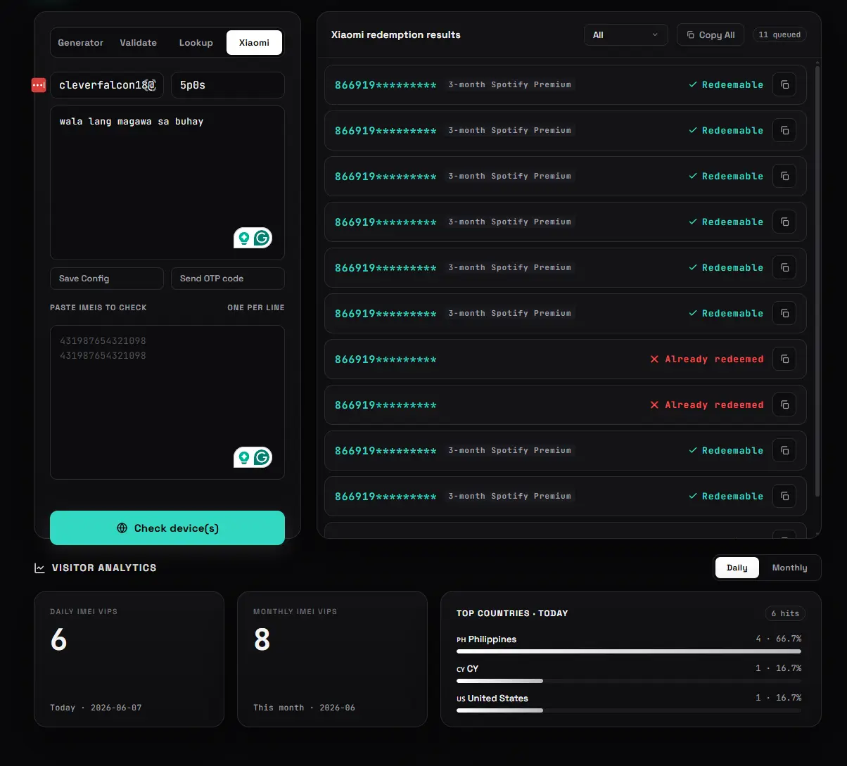Select the Xiaomi tab
The height and width of the screenshot is (766, 847).
254,42
